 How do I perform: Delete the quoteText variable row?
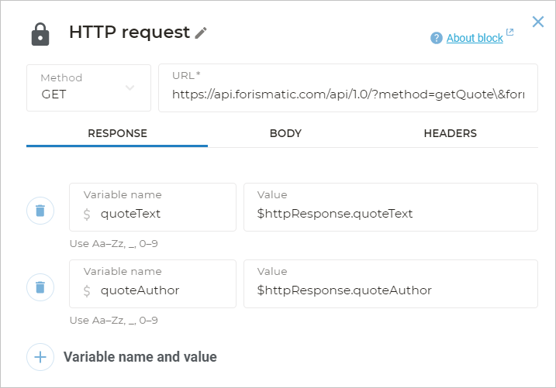tap(40, 211)
